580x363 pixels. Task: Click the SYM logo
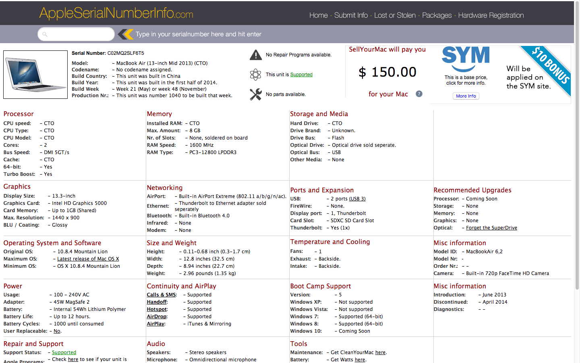click(x=466, y=59)
